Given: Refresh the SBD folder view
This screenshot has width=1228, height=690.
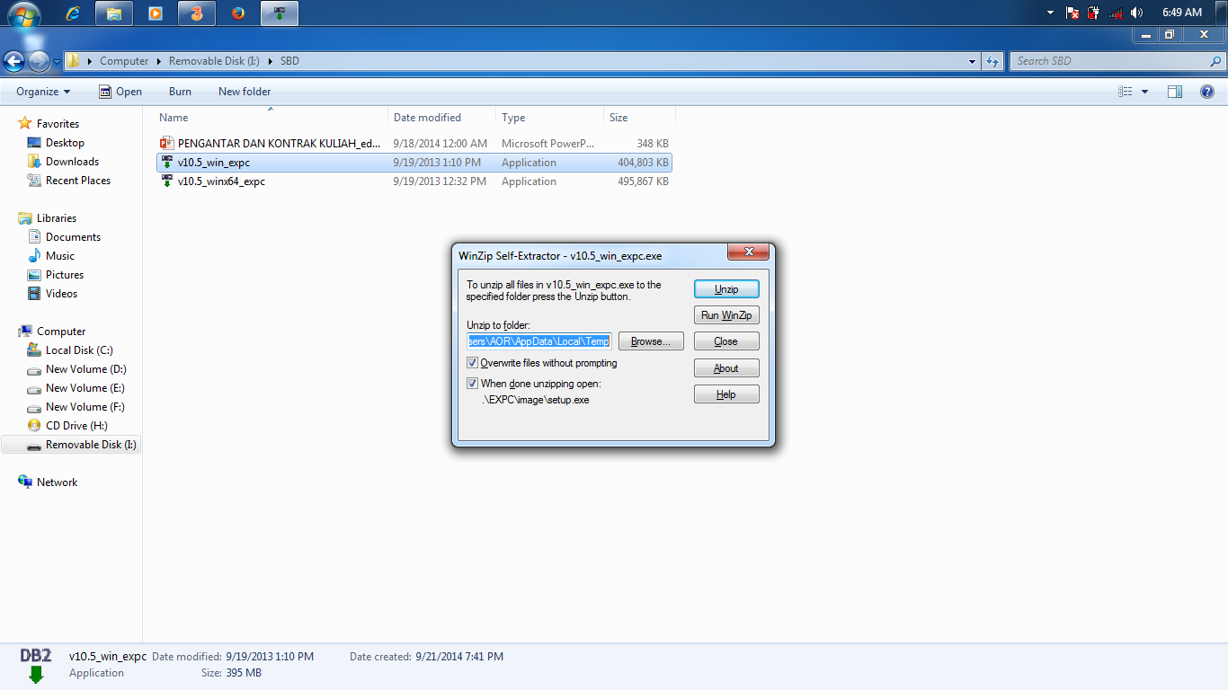Looking at the screenshot, I should [x=992, y=61].
